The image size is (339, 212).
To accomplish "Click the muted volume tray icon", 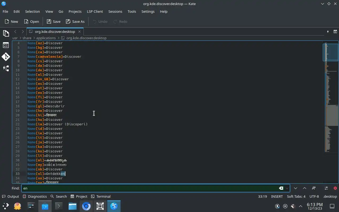I will tap(293, 206).
